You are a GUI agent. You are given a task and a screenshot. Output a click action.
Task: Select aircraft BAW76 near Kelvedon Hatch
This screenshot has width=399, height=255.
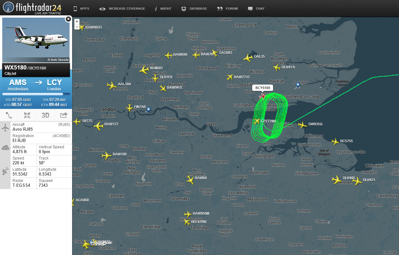(196, 55)
